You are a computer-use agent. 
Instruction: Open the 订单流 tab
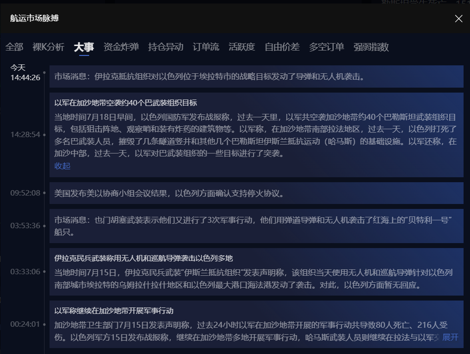click(206, 47)
